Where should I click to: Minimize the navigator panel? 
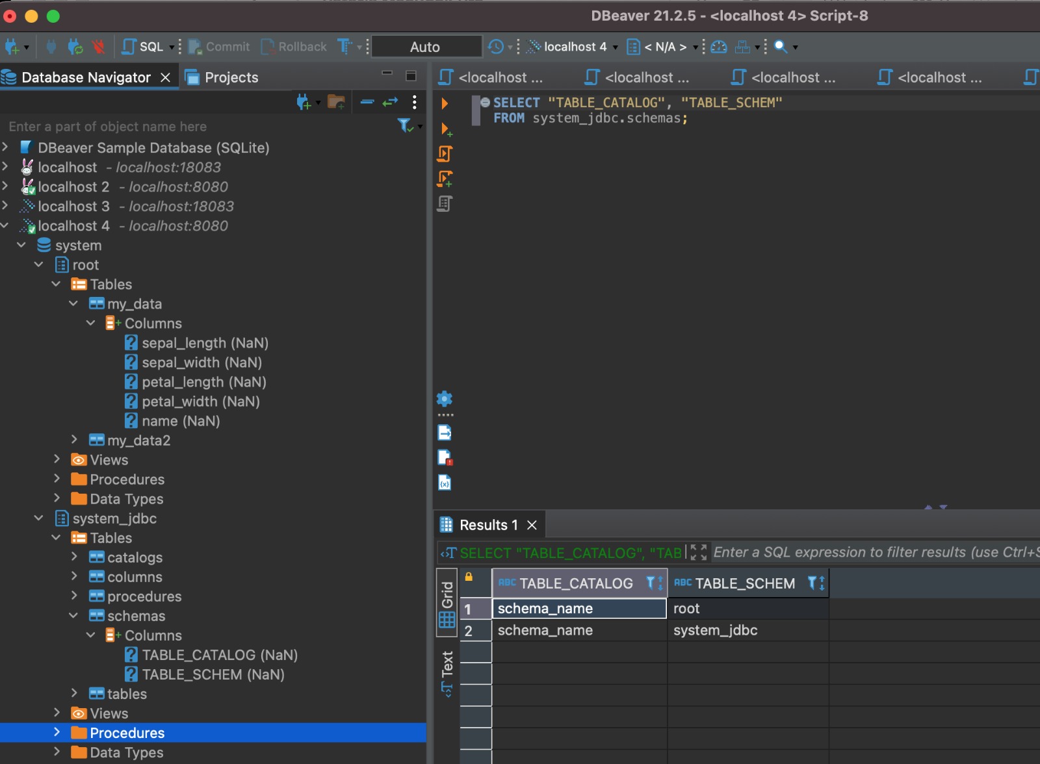pyautogui.click(x=387, y=73)
